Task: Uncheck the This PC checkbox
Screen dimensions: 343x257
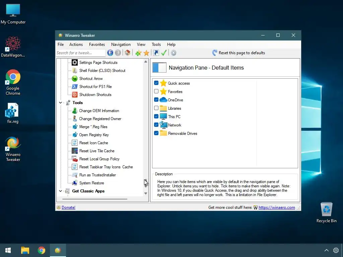Action: (x=156, y=116)
